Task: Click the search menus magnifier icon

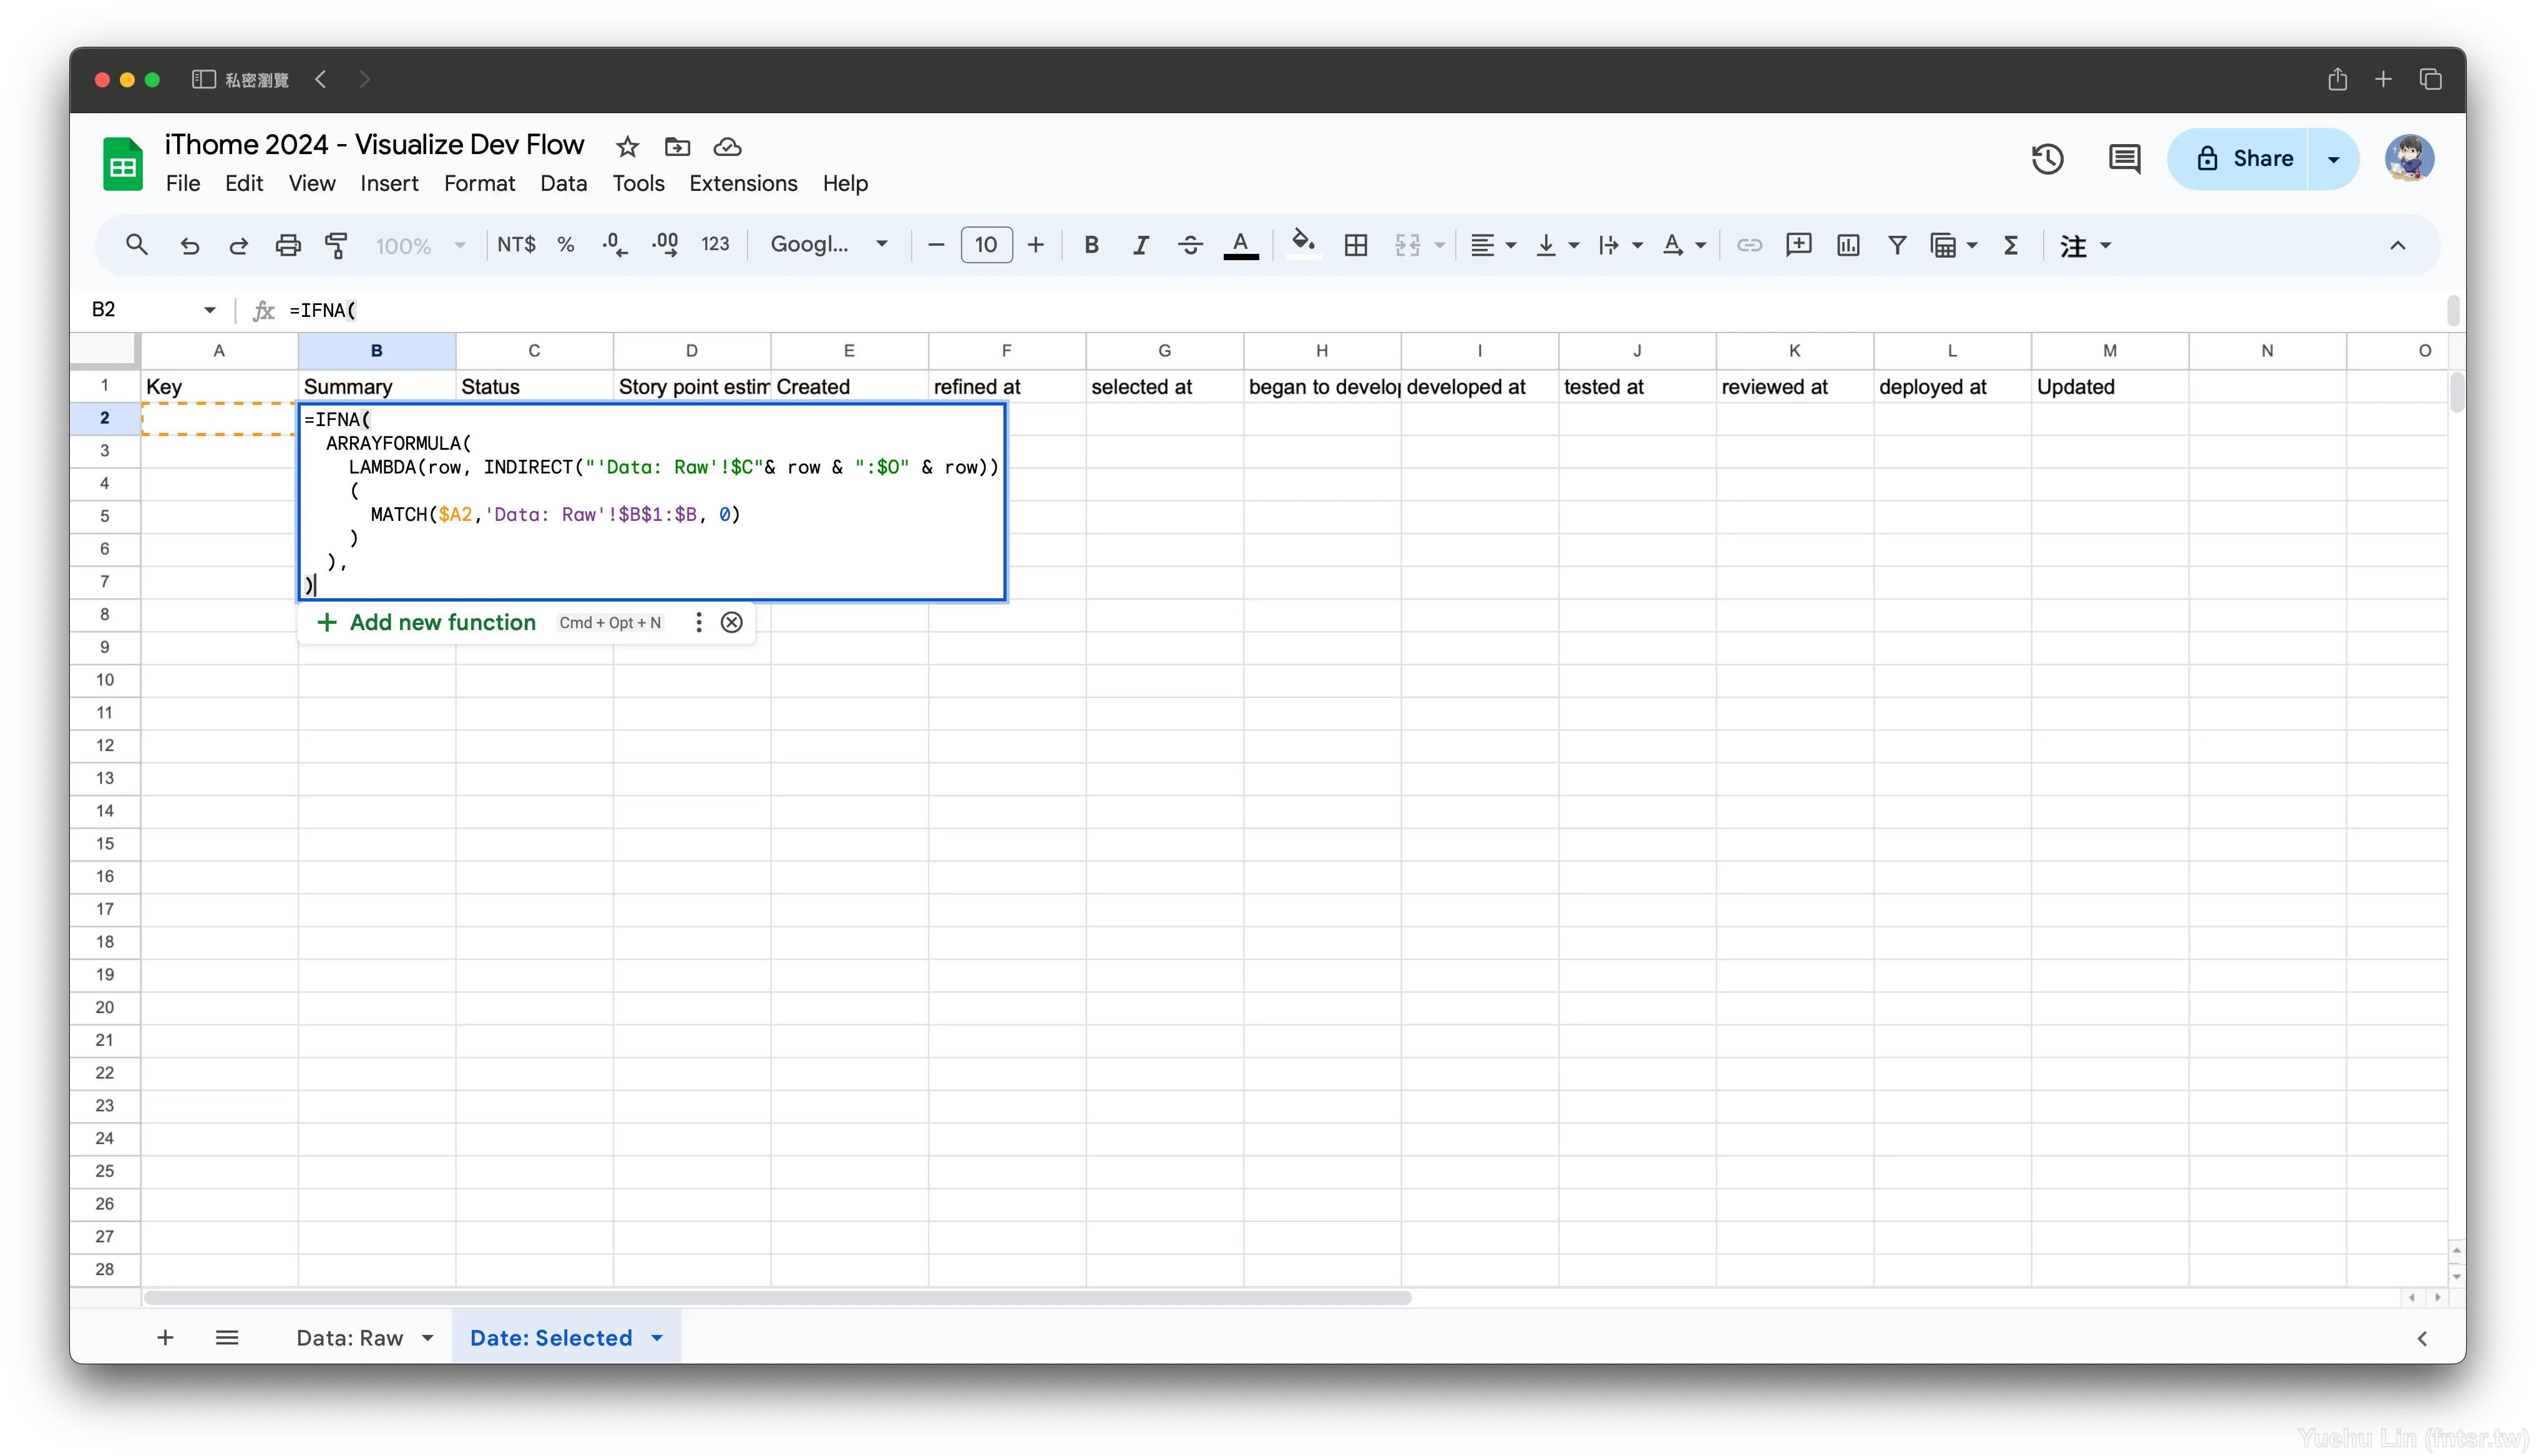Action: point(137,245)
